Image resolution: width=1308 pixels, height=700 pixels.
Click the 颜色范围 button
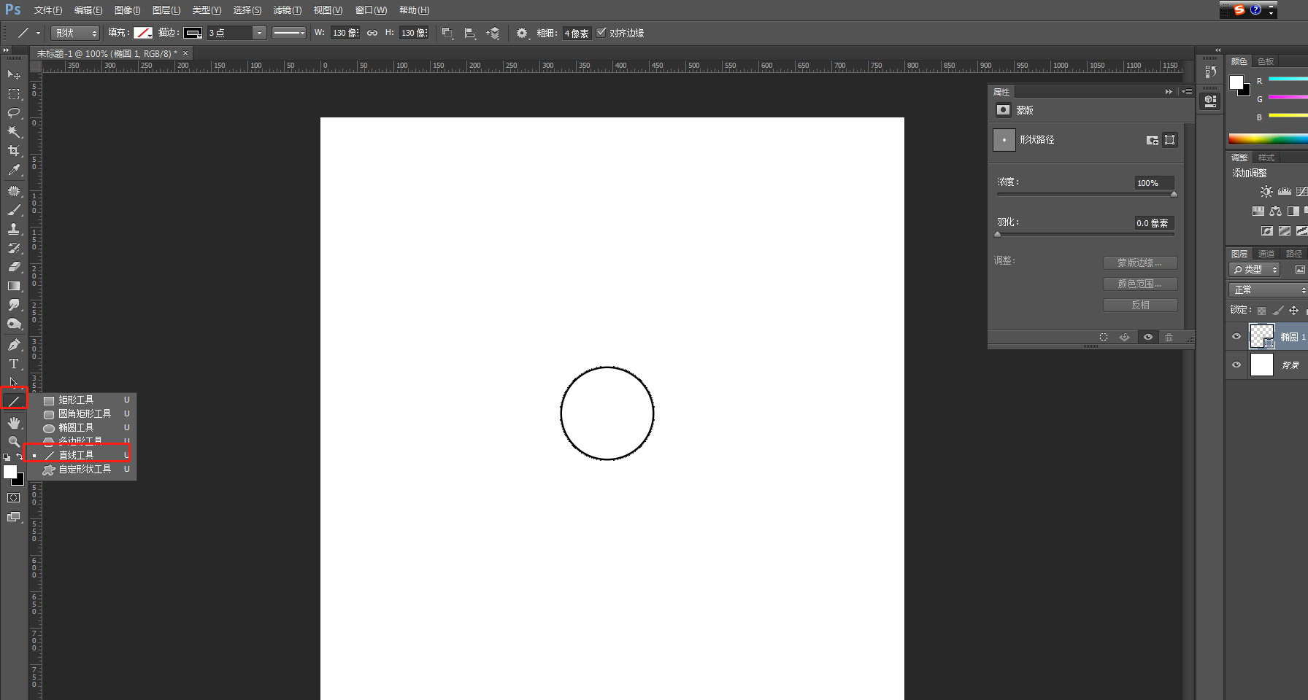tap(1139, 284)
